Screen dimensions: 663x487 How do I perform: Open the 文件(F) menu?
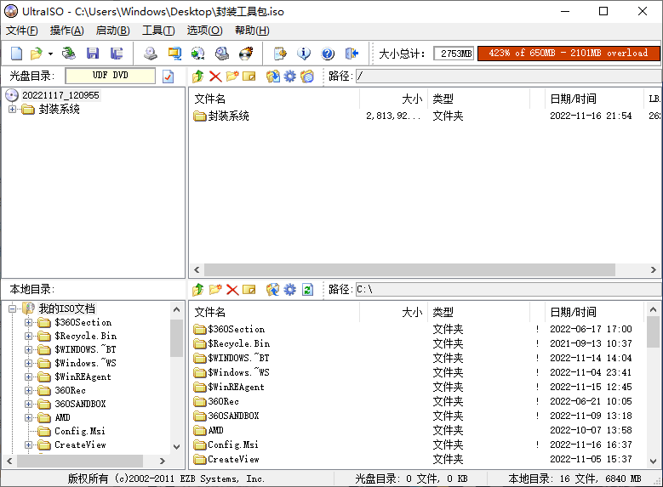(21, 31)
